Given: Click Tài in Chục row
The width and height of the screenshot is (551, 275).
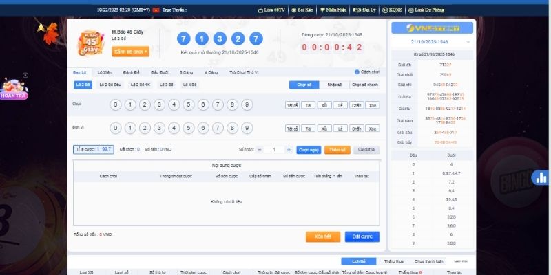Looking at the screenshot, I should tap(308, 105).
